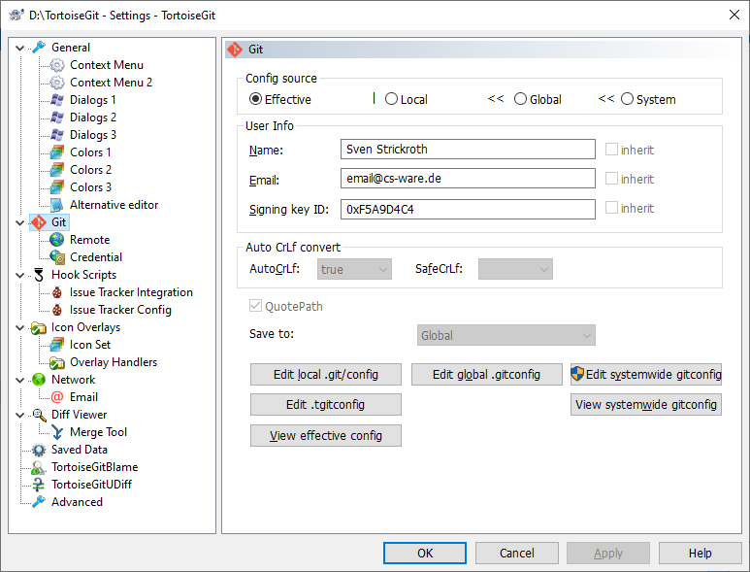The height and width of the screenshot is (572, 750).
Task: Click into the Signing key ID field
Action: coord(468,209)
